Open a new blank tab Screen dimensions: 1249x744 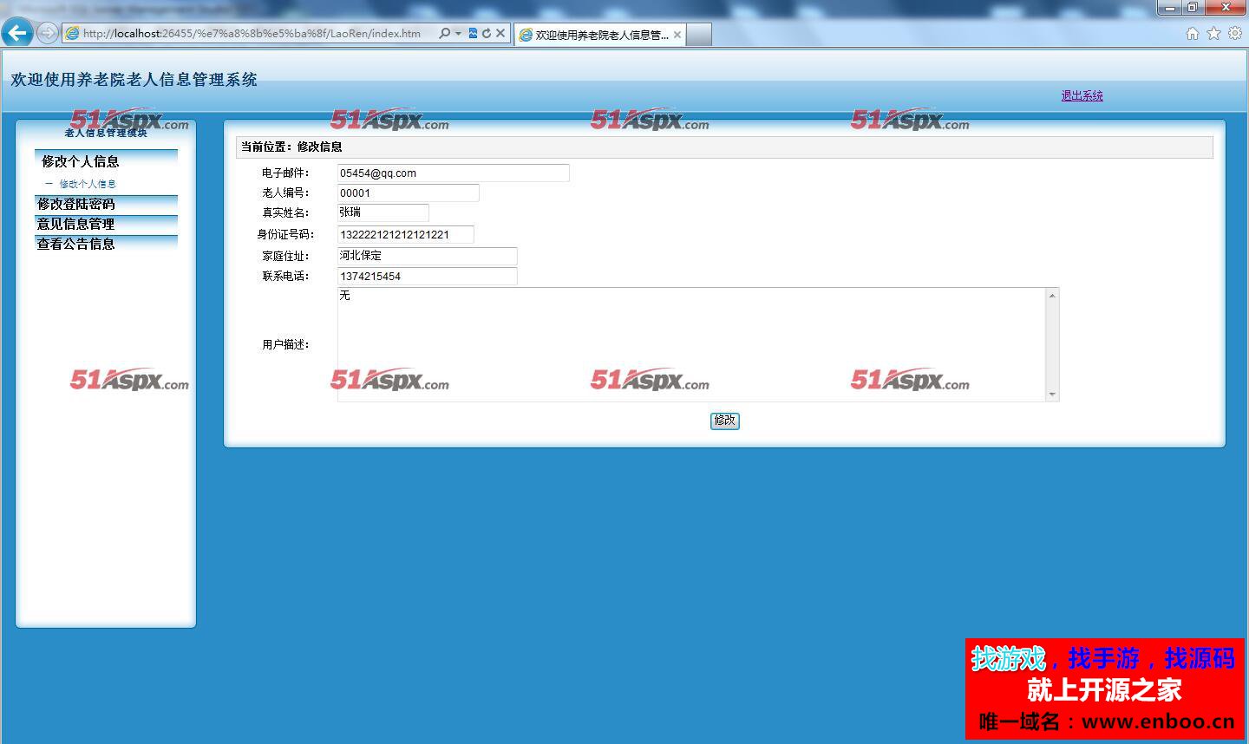(699, 35)
